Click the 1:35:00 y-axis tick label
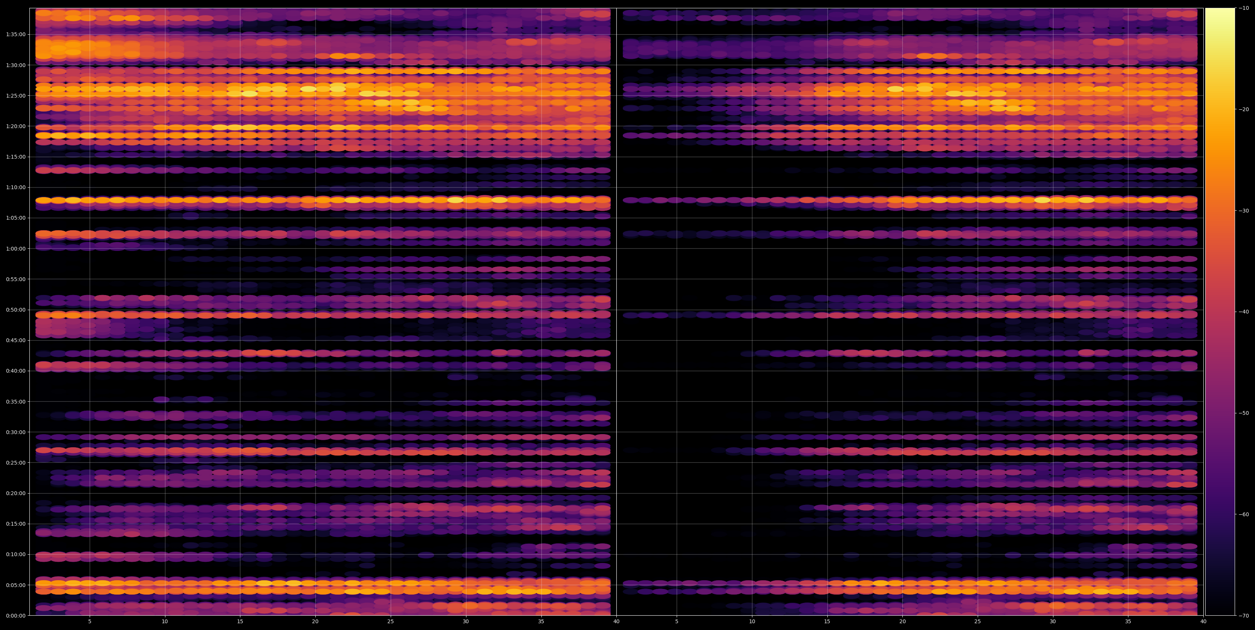The width and height of the screenshot is (1255, 630). 15,35
